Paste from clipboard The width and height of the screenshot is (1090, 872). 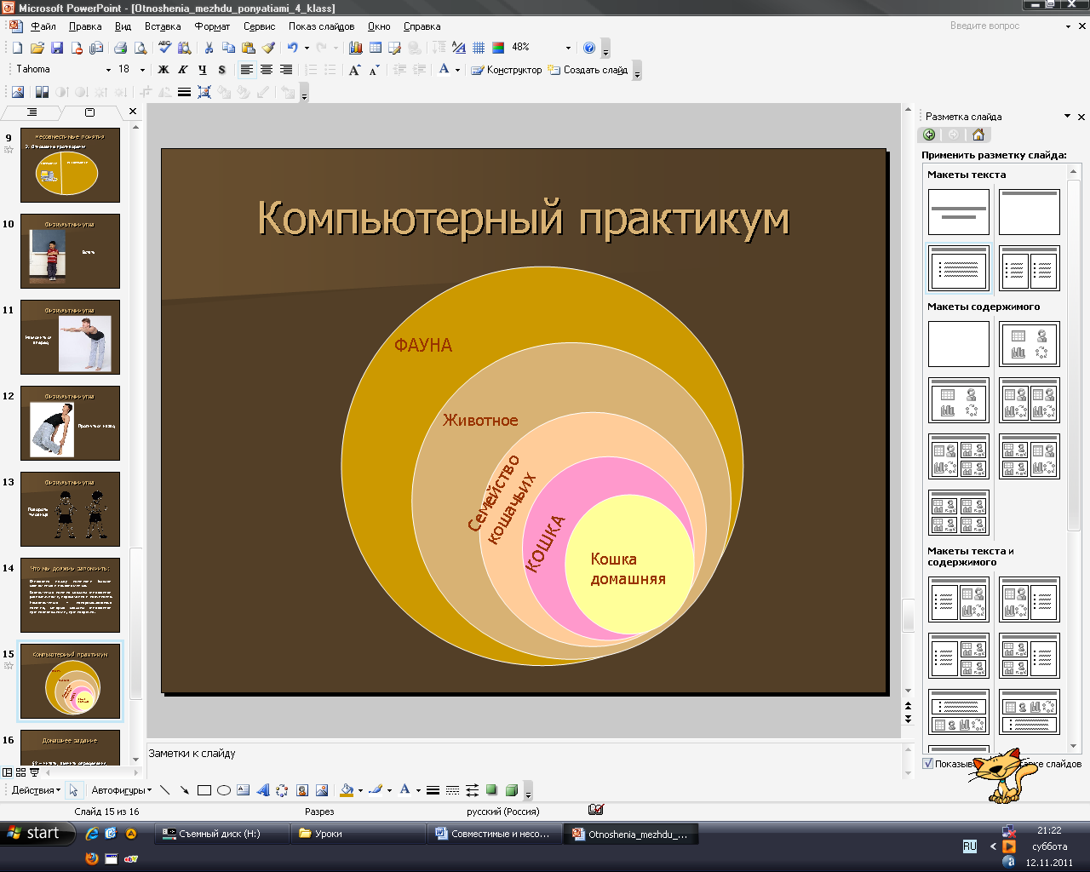click(x=249, y=48)
